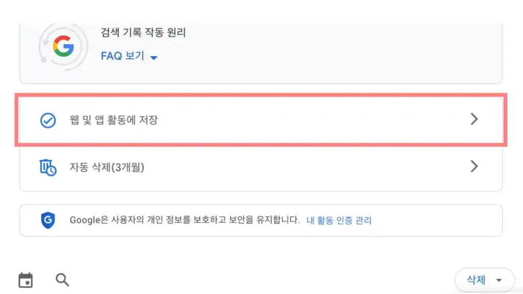Expand the FAQ 보기 dropdown arrow

(x=154, y=57)
